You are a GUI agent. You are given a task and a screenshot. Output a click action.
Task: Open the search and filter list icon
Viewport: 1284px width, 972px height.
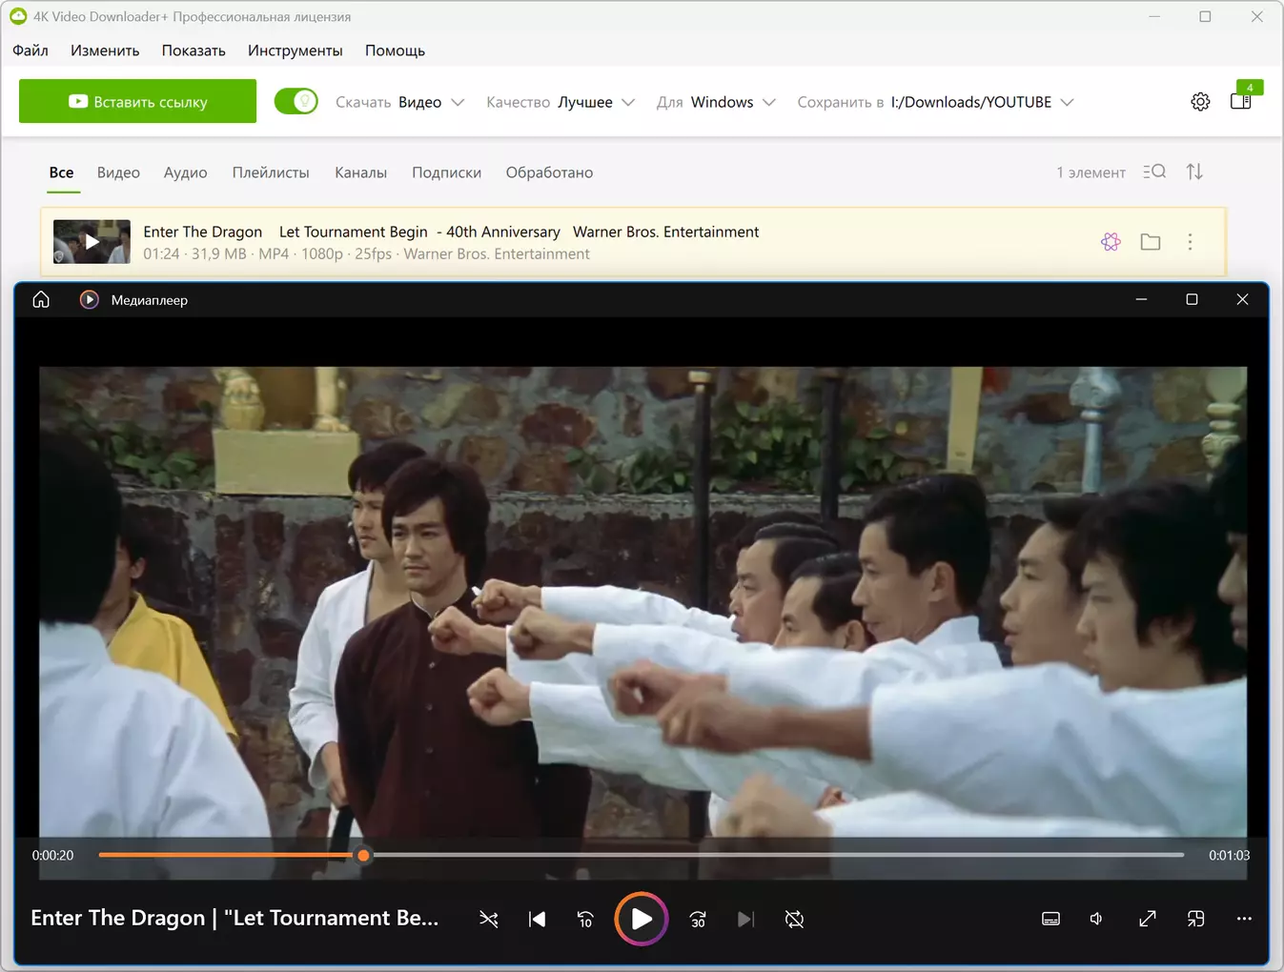1154,172
